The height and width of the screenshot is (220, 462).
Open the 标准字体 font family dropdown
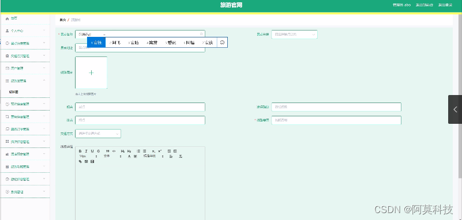coord(153,156)
